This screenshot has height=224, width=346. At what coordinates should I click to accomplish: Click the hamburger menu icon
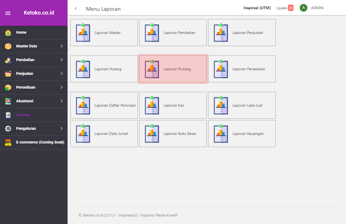tap(8, 13)
